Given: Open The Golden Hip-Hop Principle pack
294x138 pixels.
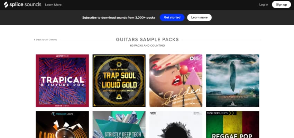Looking at the screenshot, I should pyautogui.click(x=176, y=81).
